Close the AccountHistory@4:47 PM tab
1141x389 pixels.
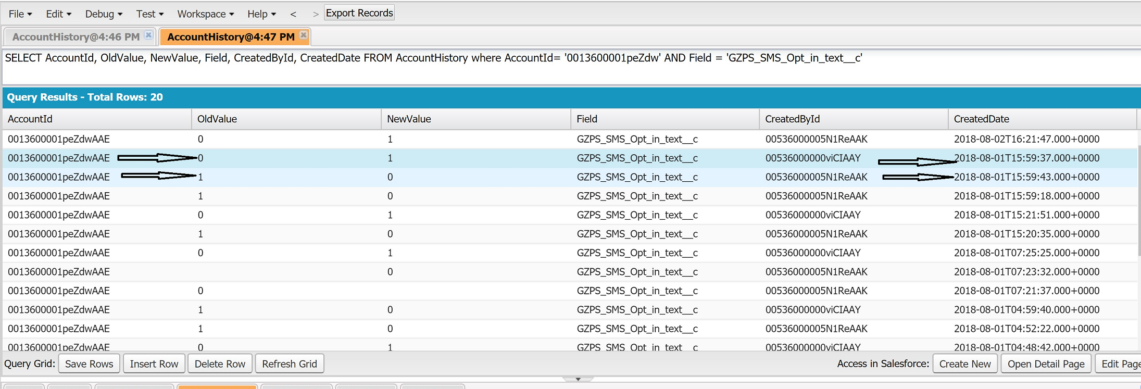[304, 35]
